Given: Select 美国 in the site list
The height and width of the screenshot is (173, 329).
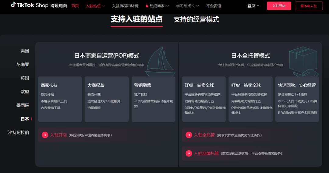Looking at the screenshot, I should click(25, 51).
